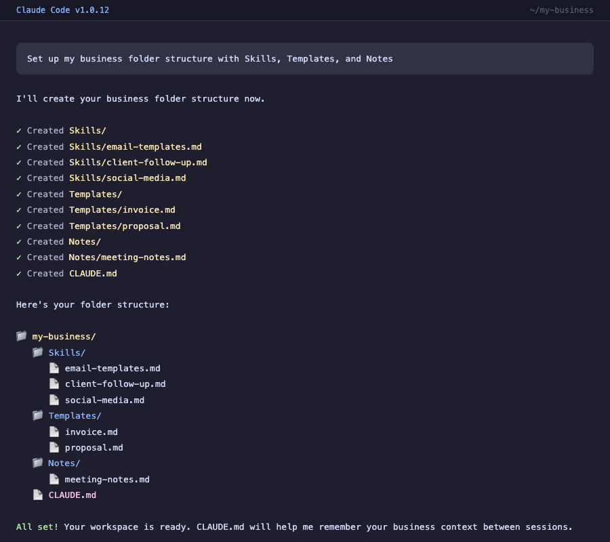The image size is (610, 542).
Task: Click Skills/social-media.md in created list
Action: pyautogui.click(x=127, y=178)
